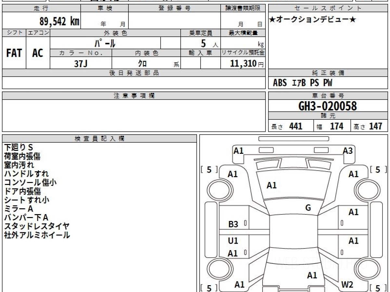
Task: Click the 外装色 header
Action: [115, 33]
